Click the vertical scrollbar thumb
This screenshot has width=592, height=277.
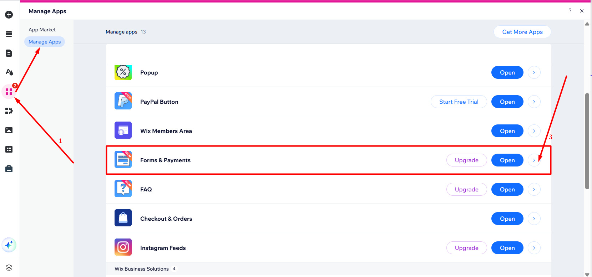(587, 141)
